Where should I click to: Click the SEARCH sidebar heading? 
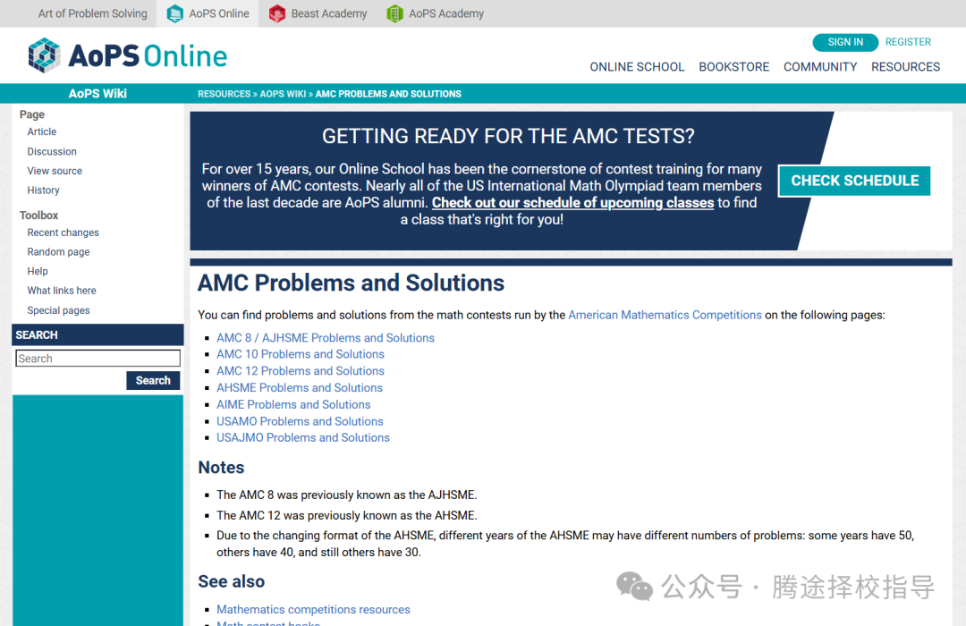37,335
